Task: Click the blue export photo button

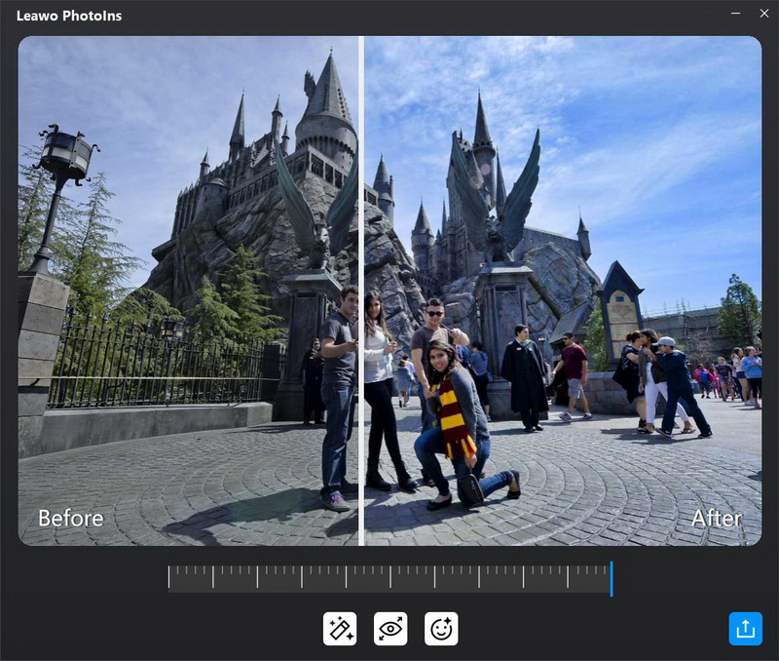Action: [x=746, y=629]
